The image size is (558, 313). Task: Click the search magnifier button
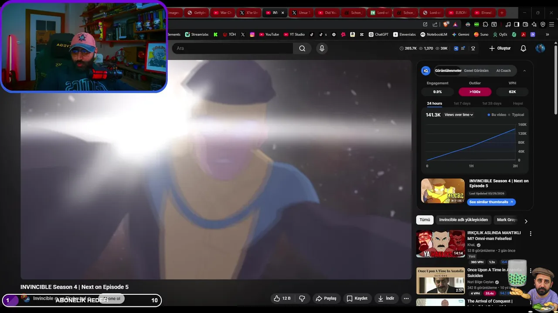pos(302,48)
